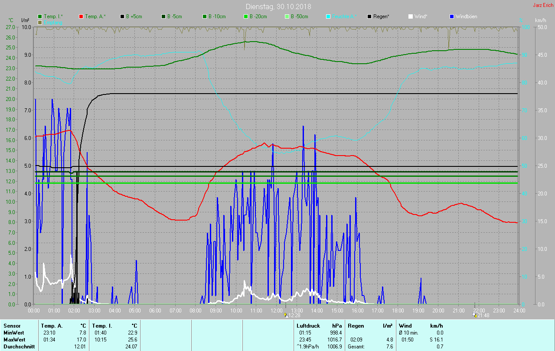The image size is (555, 351).
Task: Click the MaxWert row label
Action: coord(13,339)
